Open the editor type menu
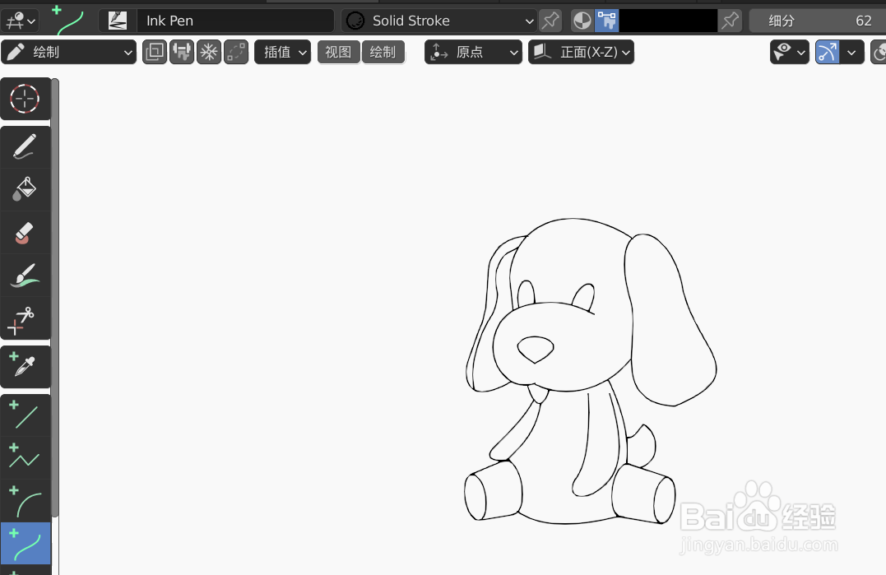The image size is (886, 575). coord(21,21)
